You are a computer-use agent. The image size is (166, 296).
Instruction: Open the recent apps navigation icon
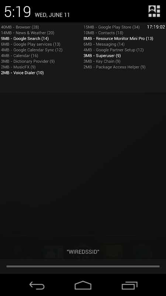(129, 285)
